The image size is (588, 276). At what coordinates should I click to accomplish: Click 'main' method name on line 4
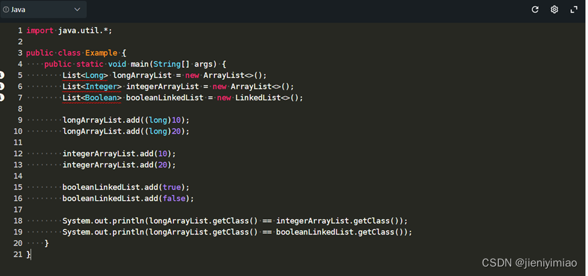click(x=139, y=64)
